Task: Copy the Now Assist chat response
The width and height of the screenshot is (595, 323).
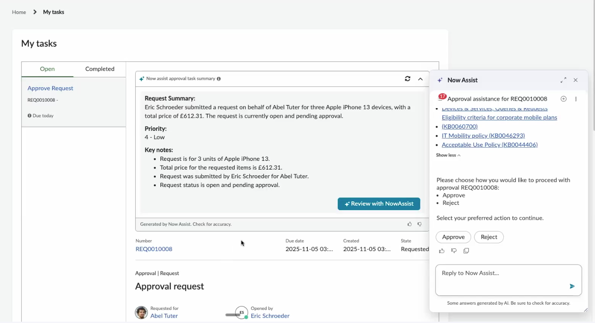Action: pos(466,251)
